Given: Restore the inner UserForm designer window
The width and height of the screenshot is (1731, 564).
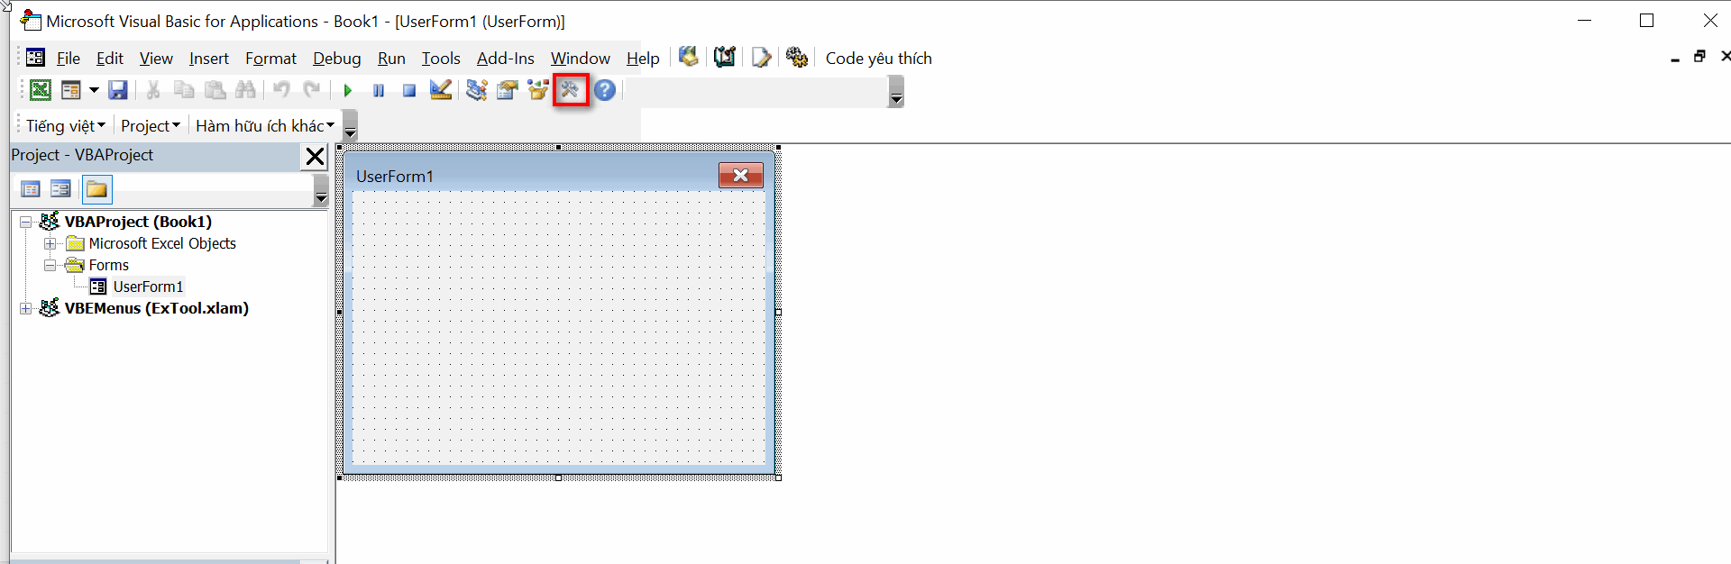Looking at the screenshot, I should [x=1700, y=57].
